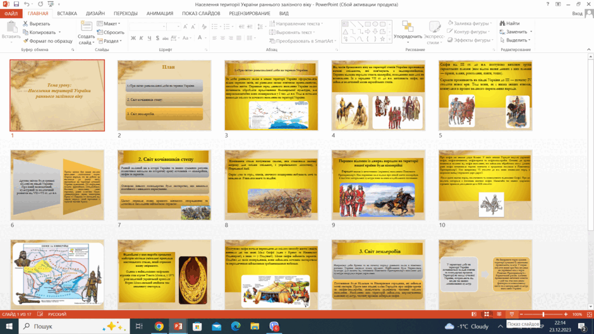Viewport: 594px width, 334px height.
Task: Click Формат по образцу paintbrush
Action: (25, 41)
